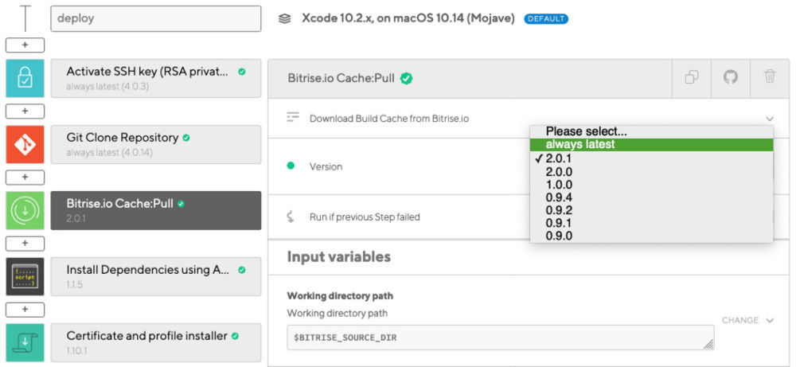Click the stack layers icon beside Xcode
796x367 pixels.
(285, 19)
